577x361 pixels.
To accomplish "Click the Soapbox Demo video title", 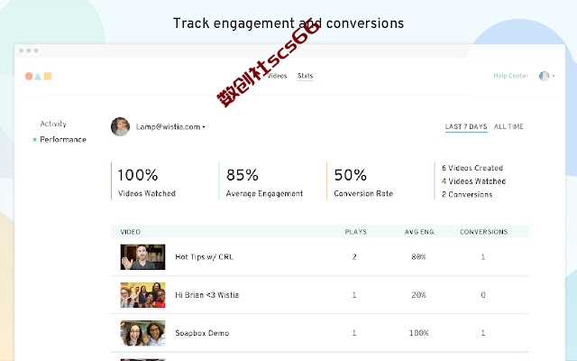I will [202, 333].
